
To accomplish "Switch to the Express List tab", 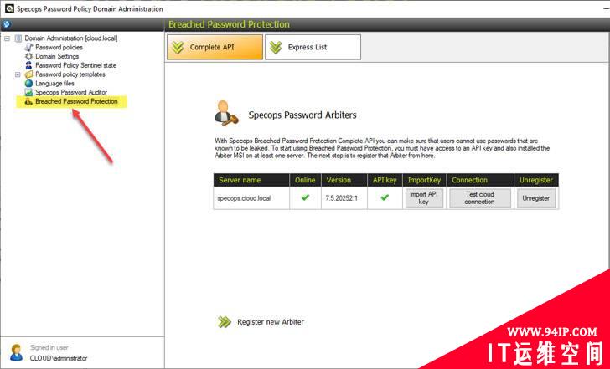I will pyautogui.click(x=313, y=47).
